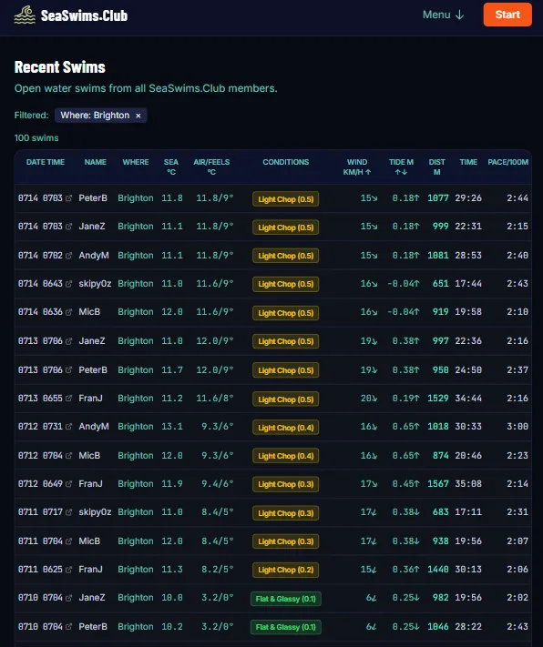Click Brighton in JaneZ's 0714 row

tap(136, 226)
